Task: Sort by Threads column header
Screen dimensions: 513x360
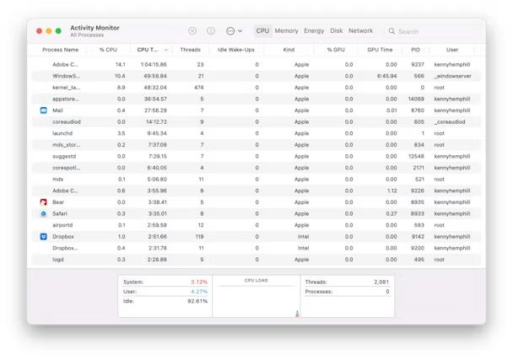Action: tap(190, 50)
